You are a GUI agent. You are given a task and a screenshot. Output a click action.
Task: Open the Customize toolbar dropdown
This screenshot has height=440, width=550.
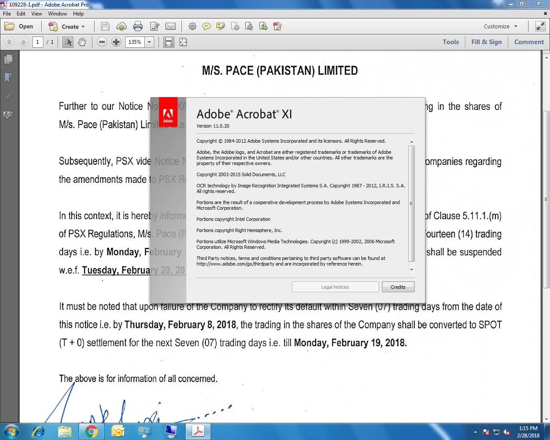pyautogui.click(x=501, y=26)
